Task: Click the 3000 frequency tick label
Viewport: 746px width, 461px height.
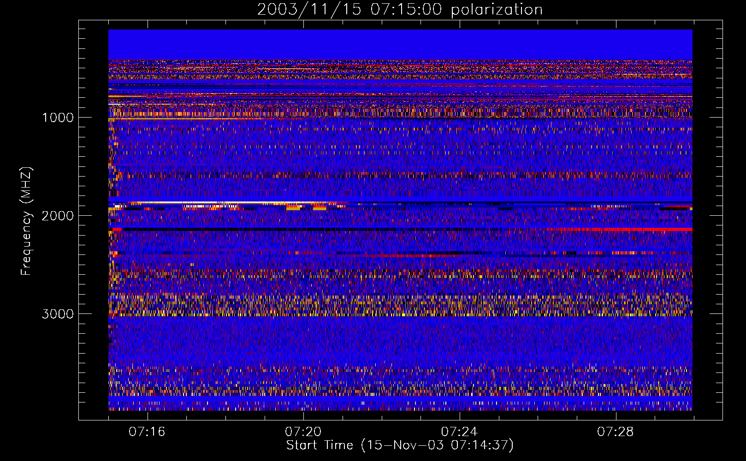Action: pyautogui.click(x=58, y=314)
